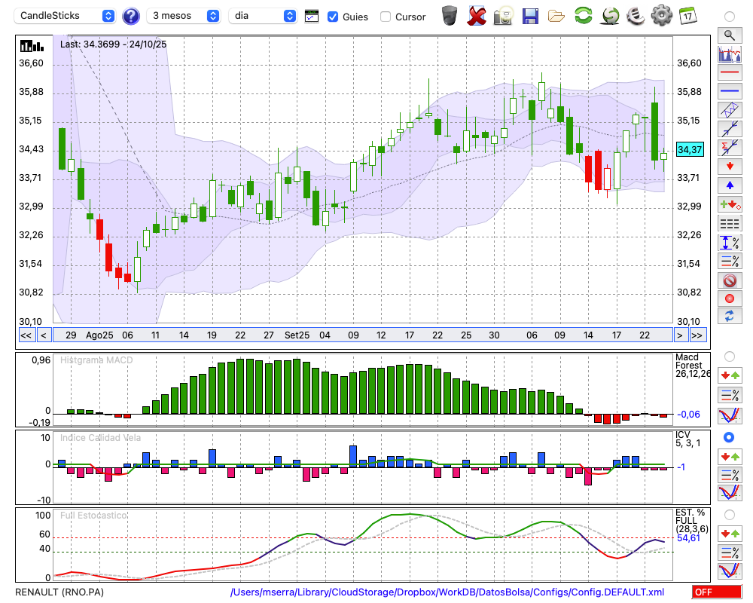Select the magnifying glass zoom tool
The height and width of the screenshot is (603, 753).
click(x=730, y=35)
